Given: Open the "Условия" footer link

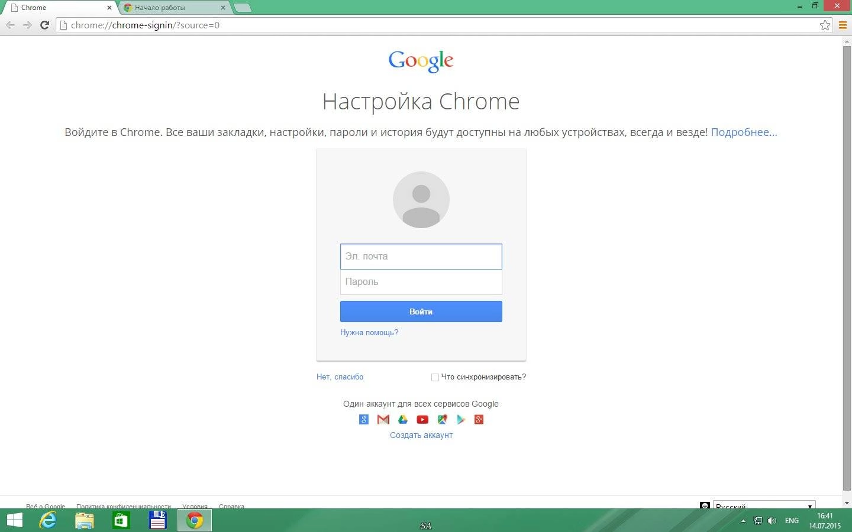Looking at the screenshot, I should point(195,506).
